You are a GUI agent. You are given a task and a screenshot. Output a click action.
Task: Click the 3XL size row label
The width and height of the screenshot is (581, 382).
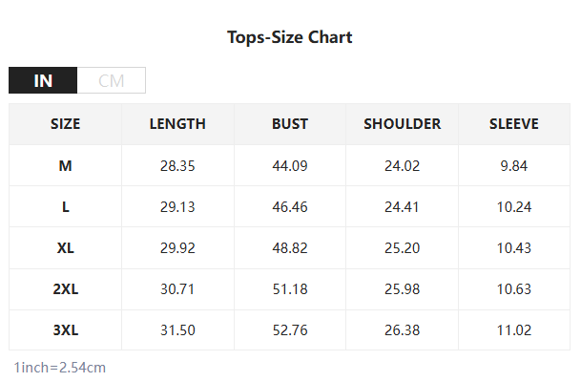(65, 329)
